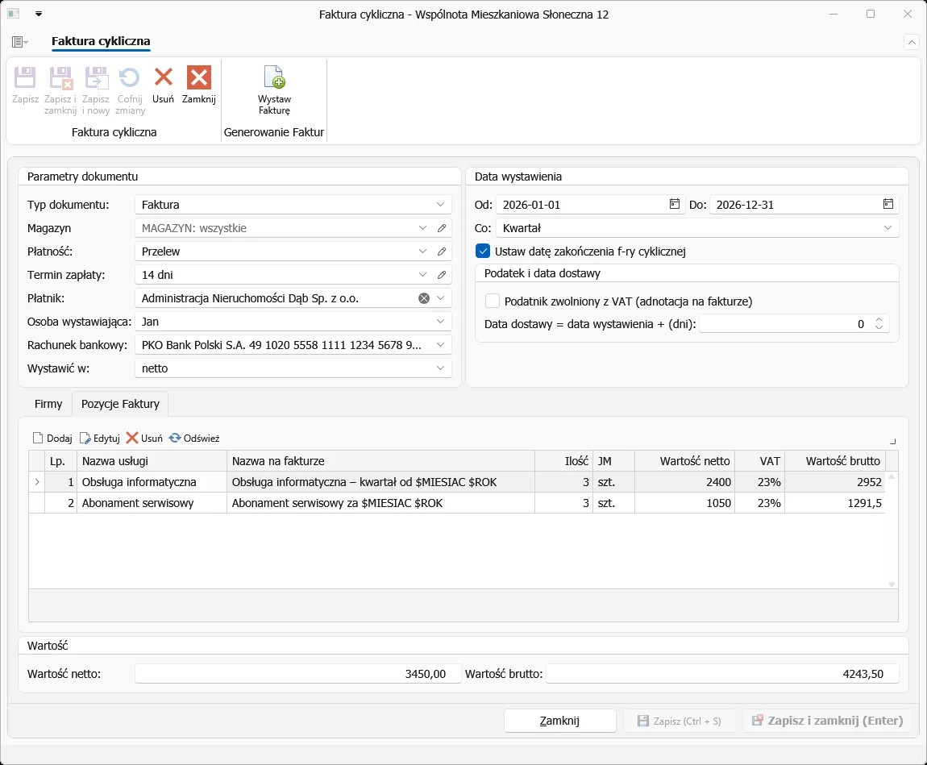The height and width of the screenshot is (765, 927).
Task: Click the bottom Zamknij button
Action: click(x=560, y=721)
